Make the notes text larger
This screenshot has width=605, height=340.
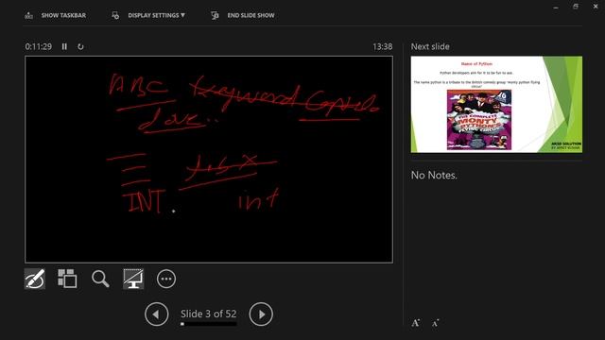click(416, 323)
